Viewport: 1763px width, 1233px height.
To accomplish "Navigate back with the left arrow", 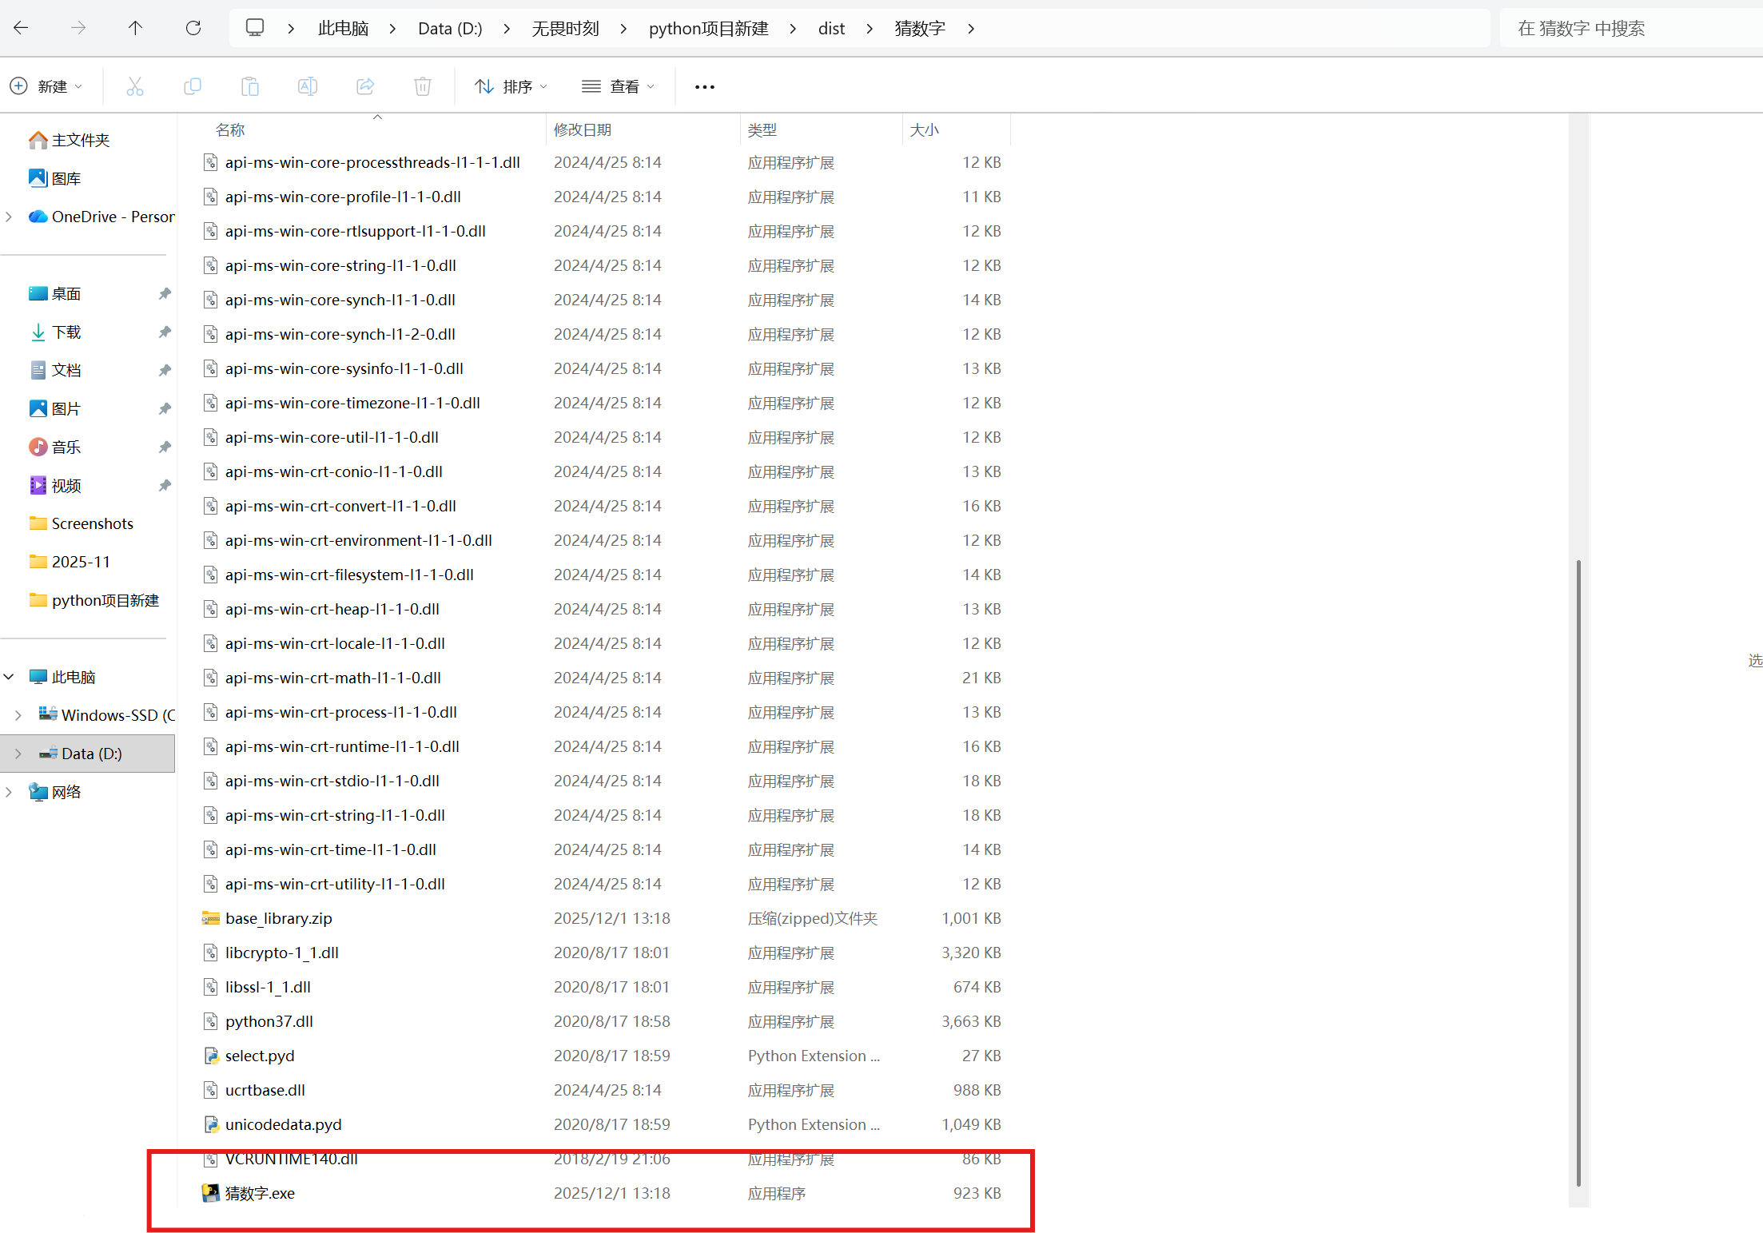I will 22,29.
